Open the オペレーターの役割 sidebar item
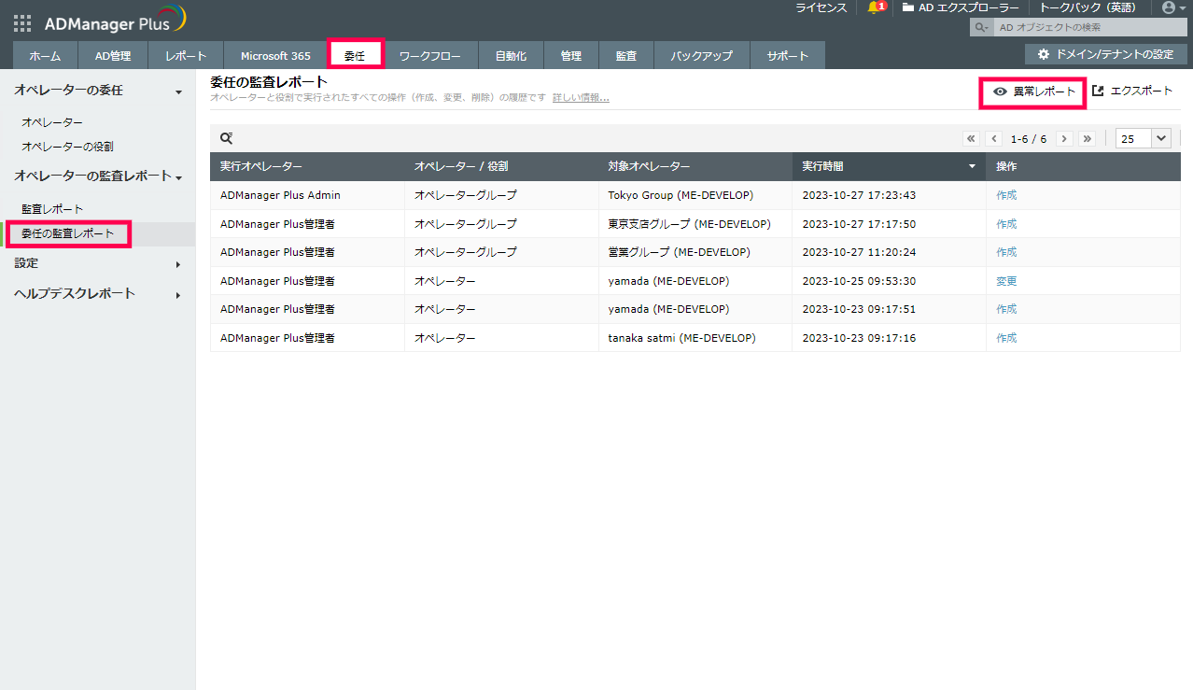 tap(68, 147)
